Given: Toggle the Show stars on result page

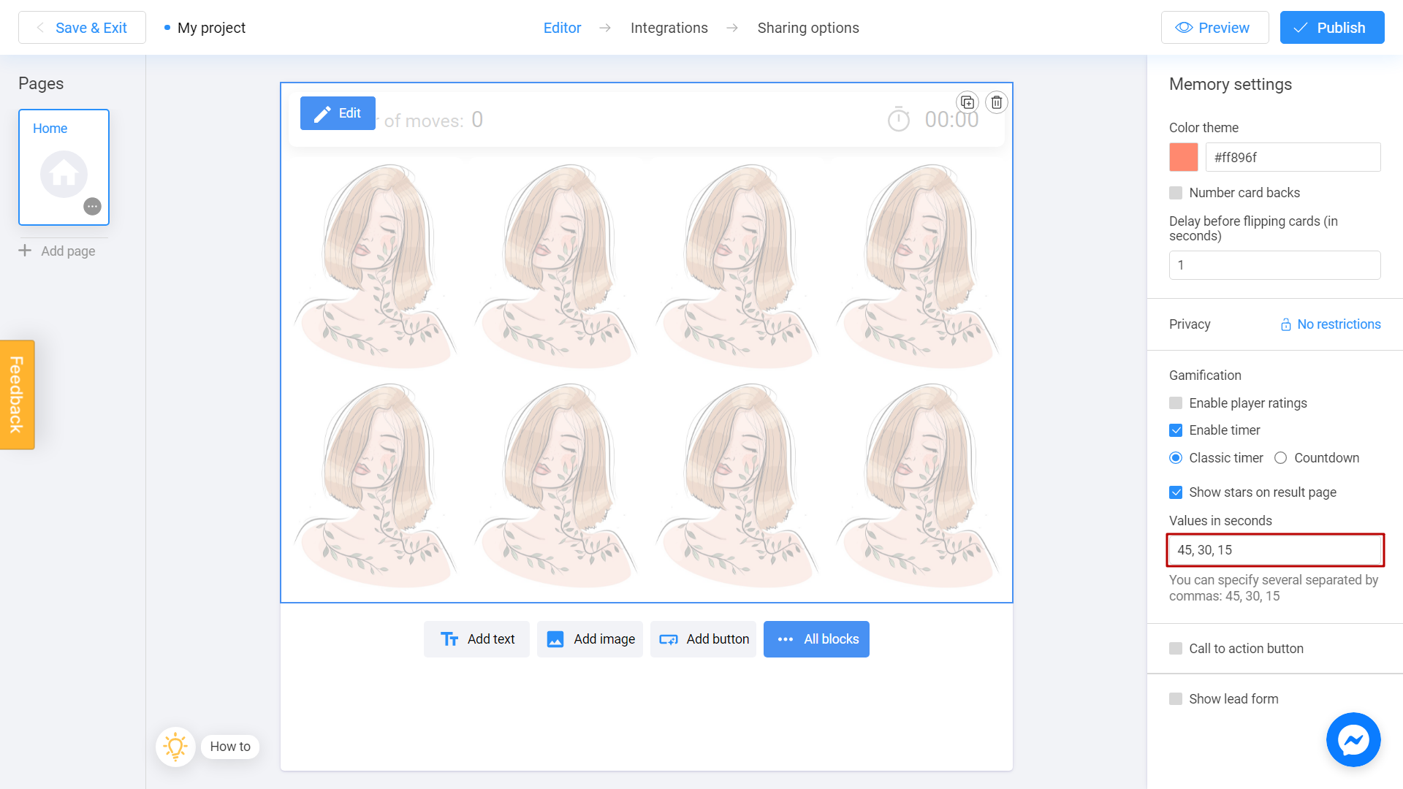Looking at the screenshot, I should coord(1176,492).
